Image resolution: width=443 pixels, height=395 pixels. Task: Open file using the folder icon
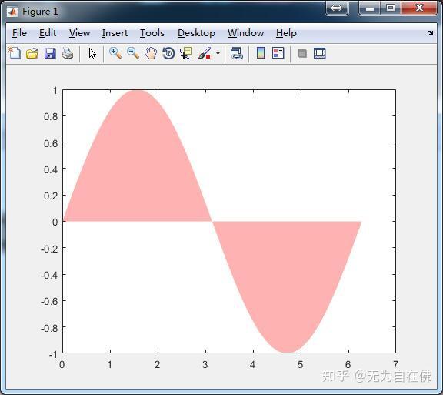click(x=32, y=53)
